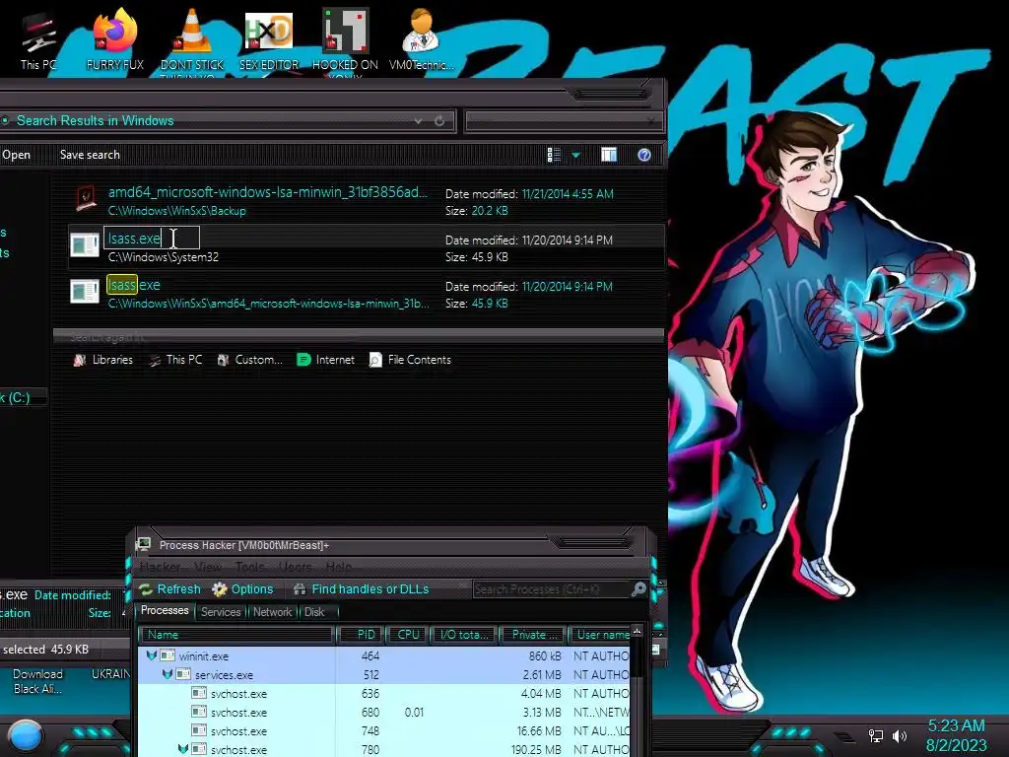
Task: Switch to the Network tab
Action: click(x=272, y=612)
